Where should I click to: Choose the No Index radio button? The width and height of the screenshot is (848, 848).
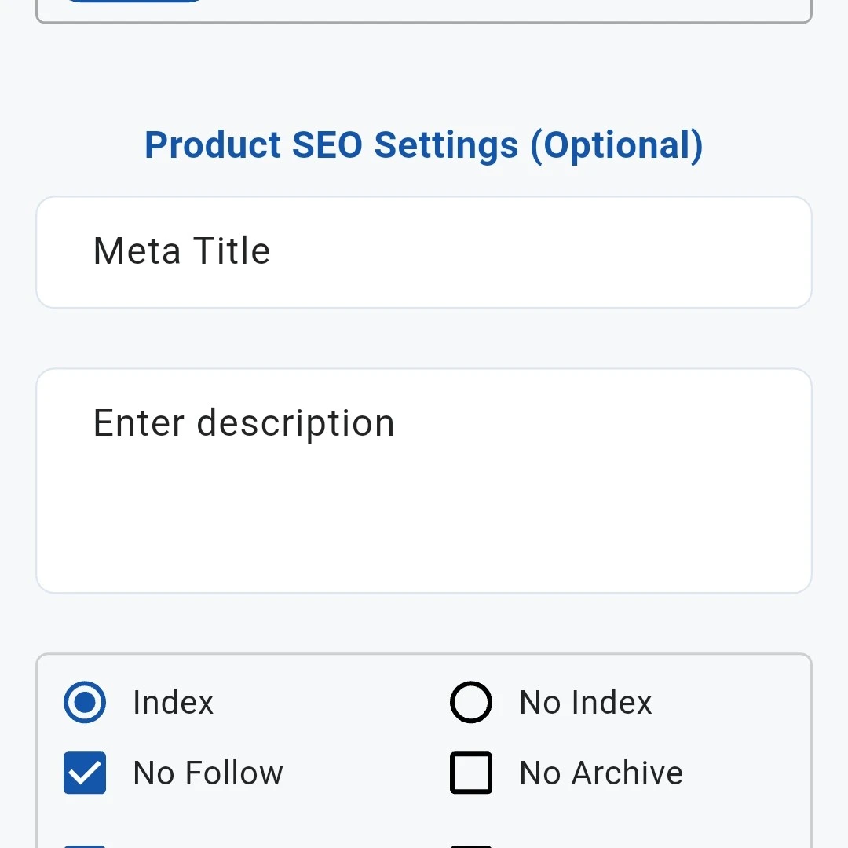pos(471,702)
